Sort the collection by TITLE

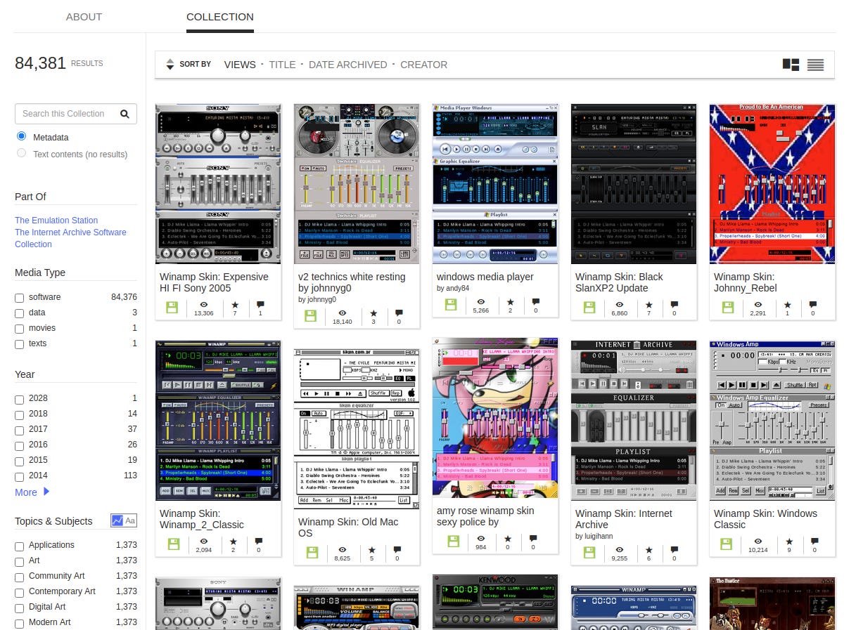click(x=282, y=64)
